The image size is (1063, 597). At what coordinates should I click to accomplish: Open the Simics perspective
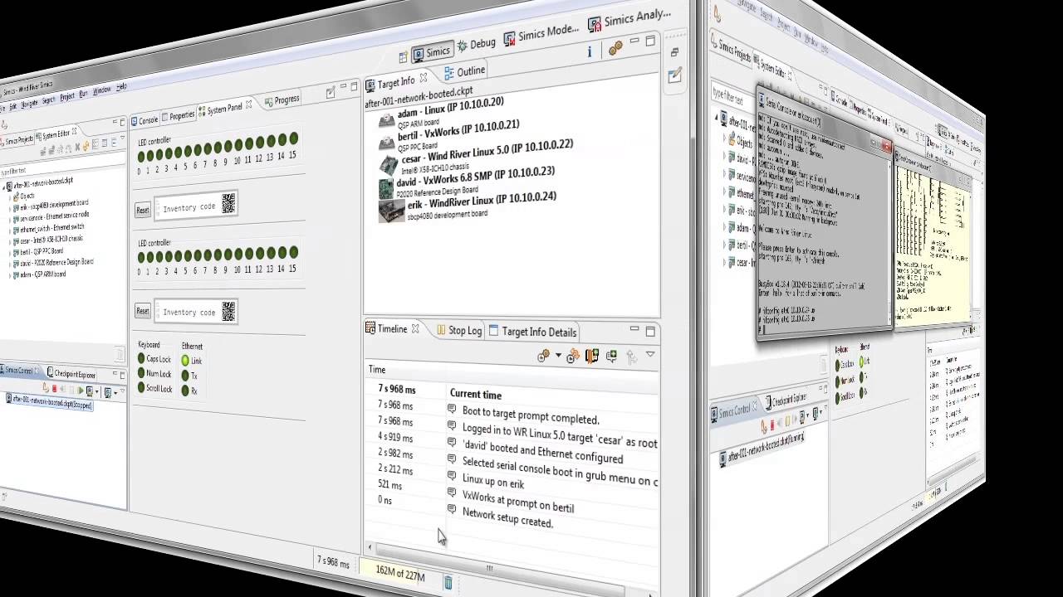pos(431,51)
